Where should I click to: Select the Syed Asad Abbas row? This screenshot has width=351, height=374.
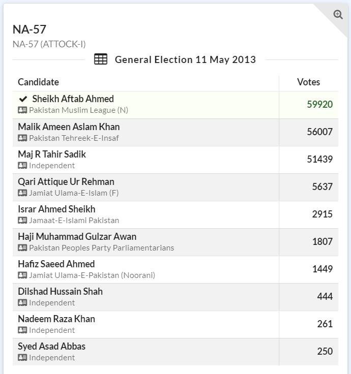tap(51, 346)
